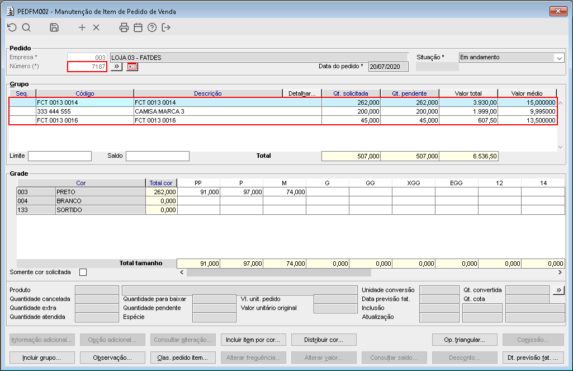The image size is (573, 371).
Task: Click the Incluir grupo button
Action: pos(41,358)
